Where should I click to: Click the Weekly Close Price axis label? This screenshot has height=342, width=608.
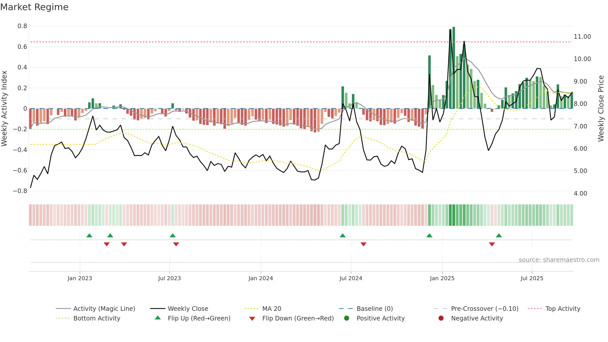601,108
